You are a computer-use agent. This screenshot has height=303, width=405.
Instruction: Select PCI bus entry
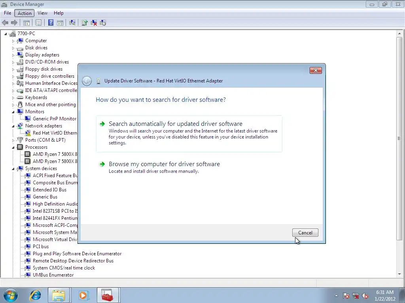pyautogui.click(x=41, y=247)
